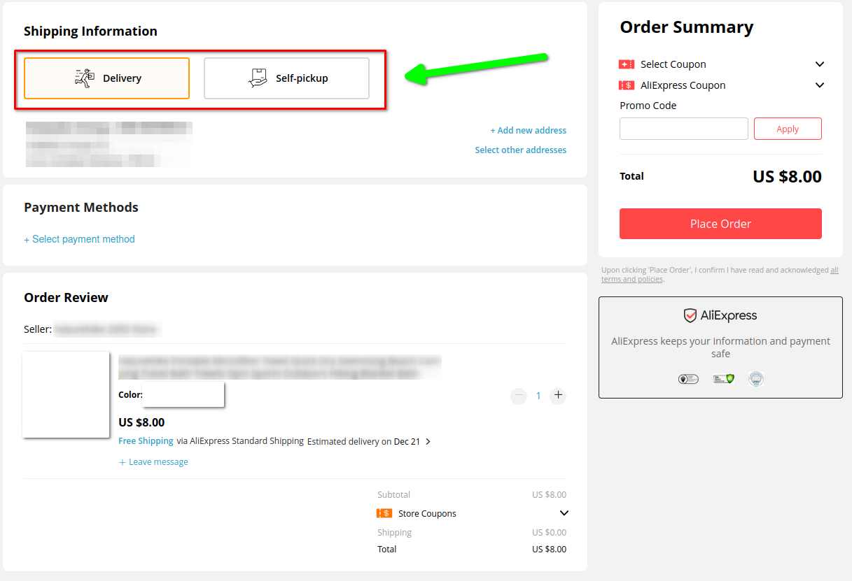Click the AliExpress Coupon dollar icon
Viewport: 852px width, 581px height.
627,85
